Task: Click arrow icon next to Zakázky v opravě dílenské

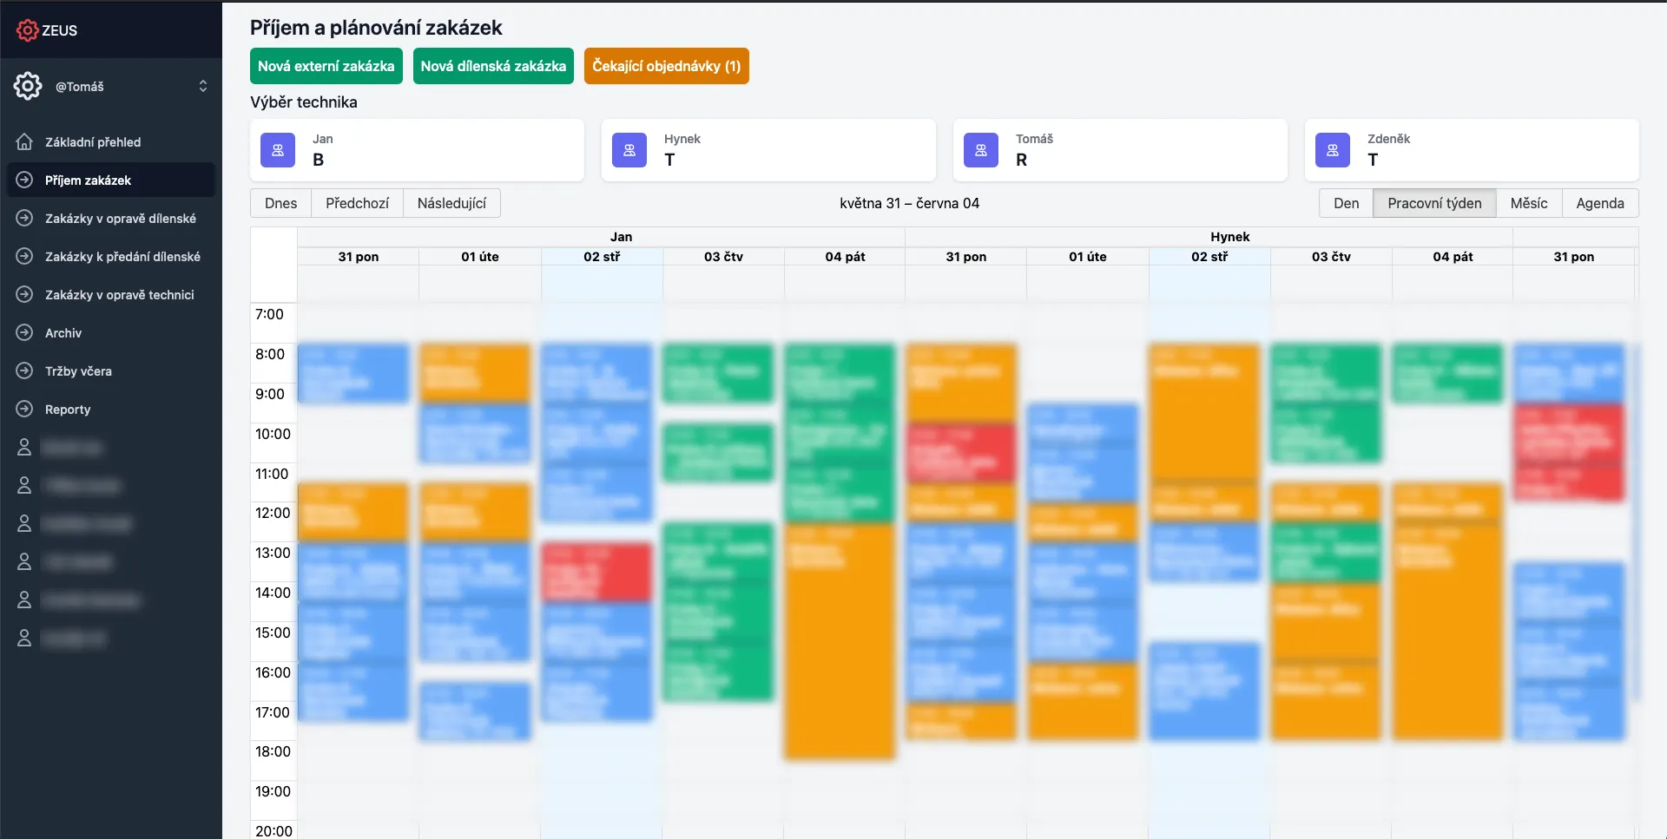Action: 24,218
